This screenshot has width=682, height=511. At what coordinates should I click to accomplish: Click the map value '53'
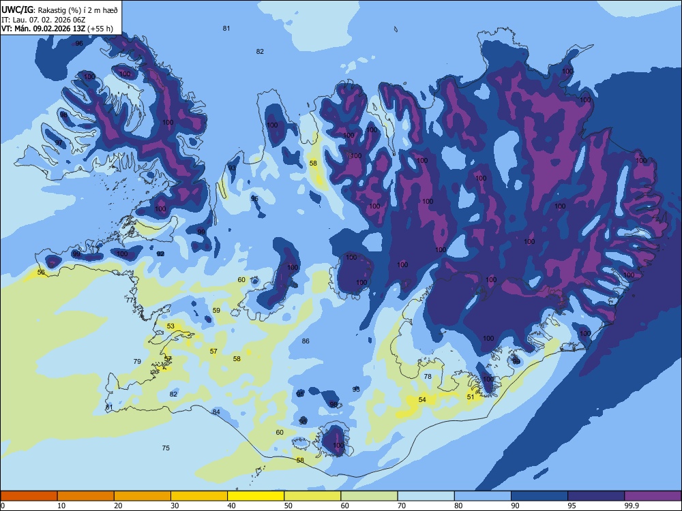click(170, 326)
